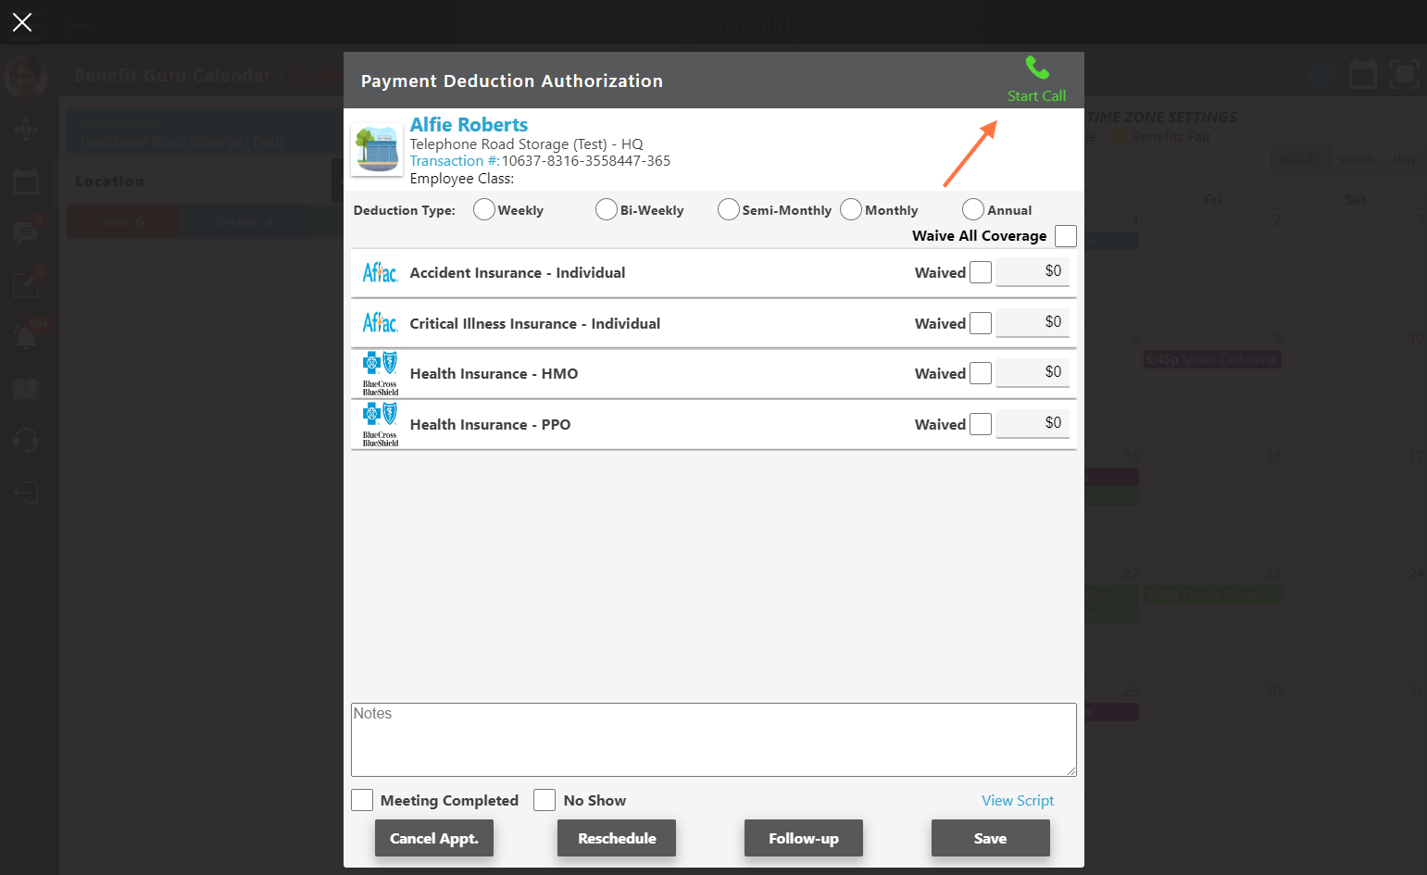This screenshot has width=1427, height=875.
Task: Click the Reschedule button
Action: tap(617, 838)
